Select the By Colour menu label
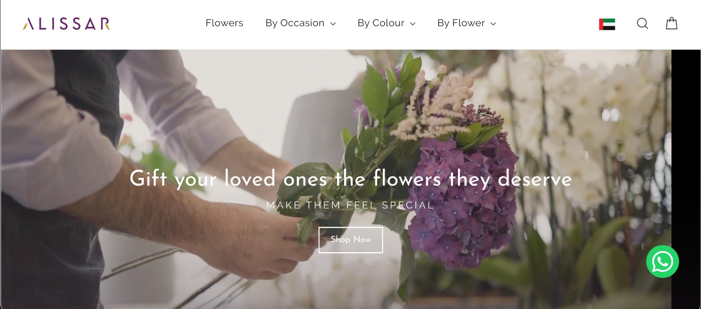Image resolution: width=701 pixels, height=309 pixels. (381, 23)
